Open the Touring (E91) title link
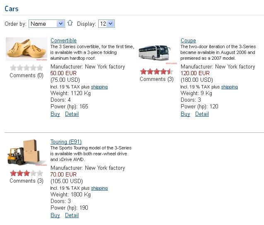The width and height of the screenshot is (264, 225). coord(66,142)
